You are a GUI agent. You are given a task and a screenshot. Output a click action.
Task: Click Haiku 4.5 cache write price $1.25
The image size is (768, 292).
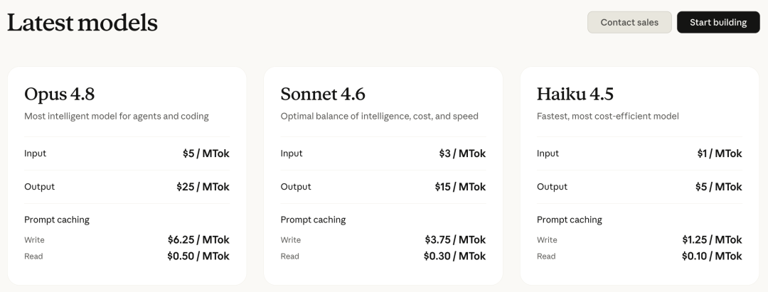[712, 239]
